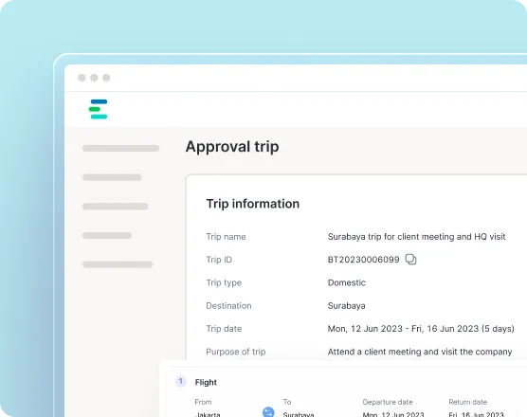Click the first gray window control dot
The height and width of the screenshot is (417, 527).
coord(82,78)
